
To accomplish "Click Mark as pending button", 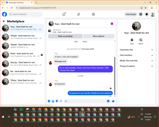I will [x=65, y=36].
